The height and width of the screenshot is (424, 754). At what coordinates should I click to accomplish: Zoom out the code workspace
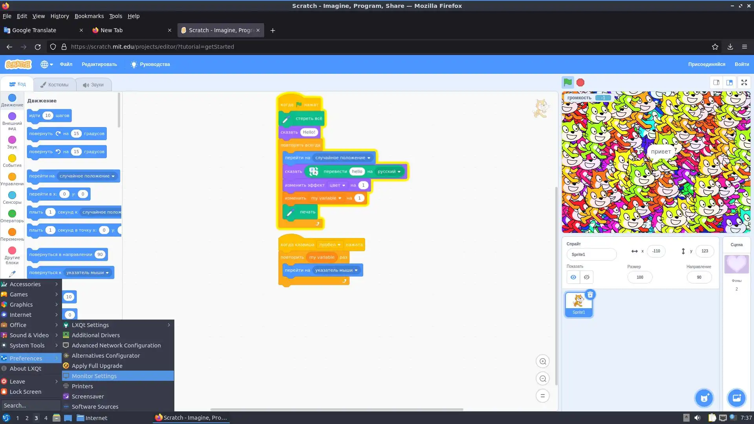click(542, 378)
